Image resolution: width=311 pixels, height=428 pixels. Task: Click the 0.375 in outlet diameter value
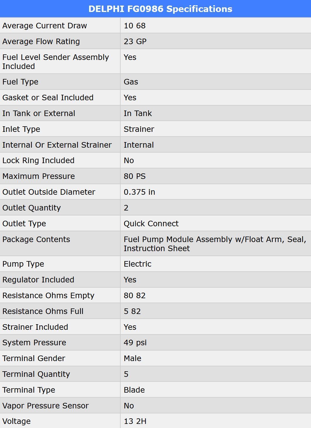[139, 192]
